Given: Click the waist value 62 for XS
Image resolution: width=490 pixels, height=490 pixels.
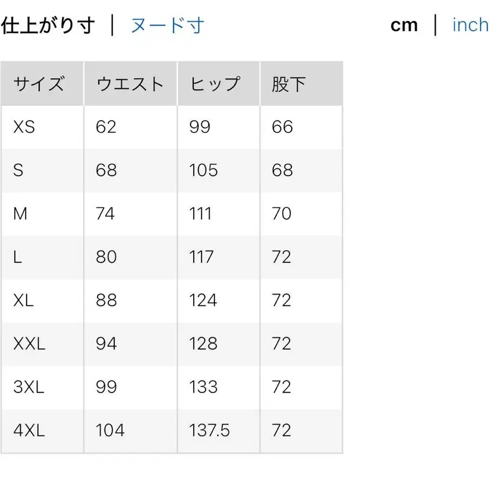Looking at the screenshot, I should [106, 127].
